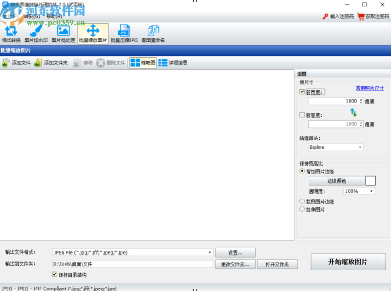Click 打开文件夹 button
The height and width of the screenshot is (291, 391).
(x=277, y=265)
